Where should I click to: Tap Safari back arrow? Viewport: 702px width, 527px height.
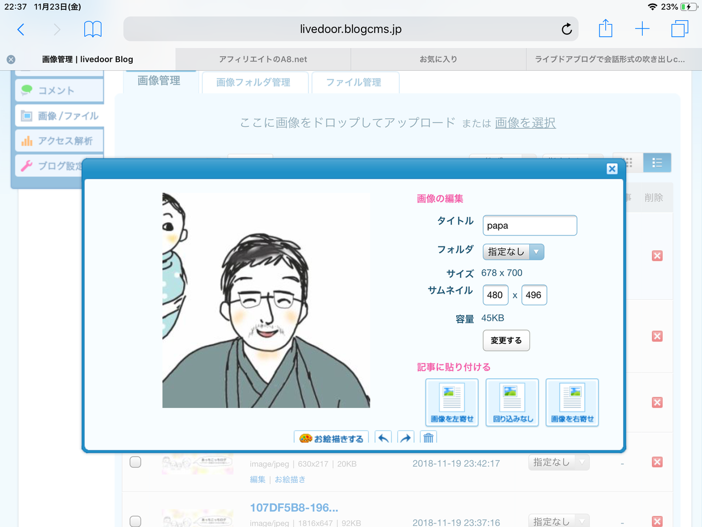pyautogui.click(x=21, y=29)
